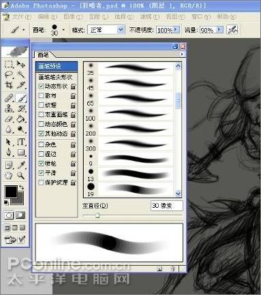Open the 图像 menu
The width and height of the screenshot is (261, 295).
(72, 17)
